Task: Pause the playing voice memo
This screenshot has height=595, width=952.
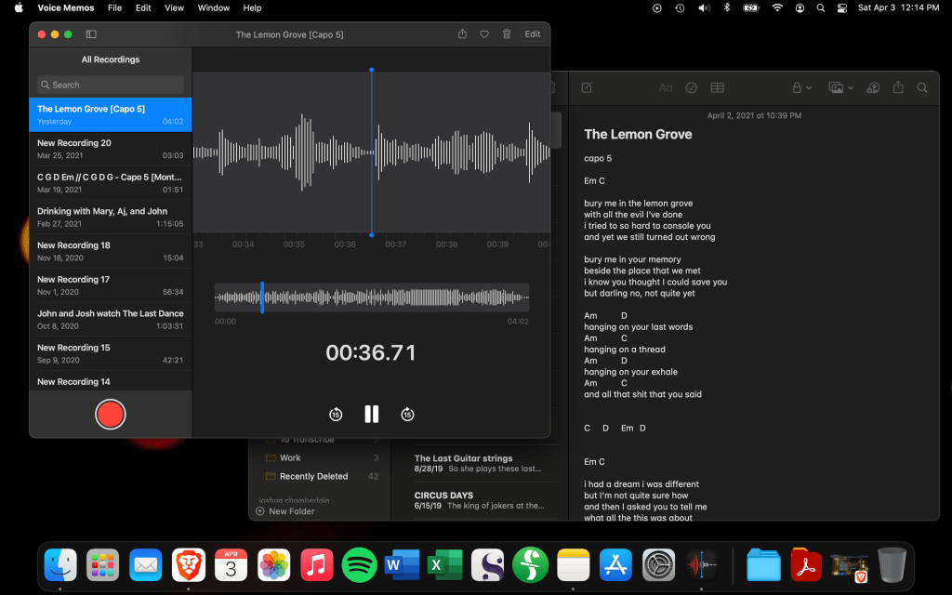Action: tap(372, 415)
